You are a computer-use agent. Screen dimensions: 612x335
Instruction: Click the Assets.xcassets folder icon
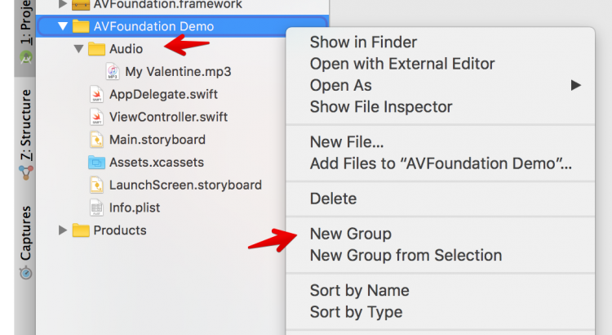tap(96, 162)
